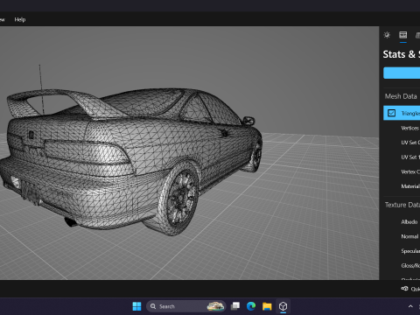Click the taskbar Search box
Screen dimensions: 420x315
point(185,306)
